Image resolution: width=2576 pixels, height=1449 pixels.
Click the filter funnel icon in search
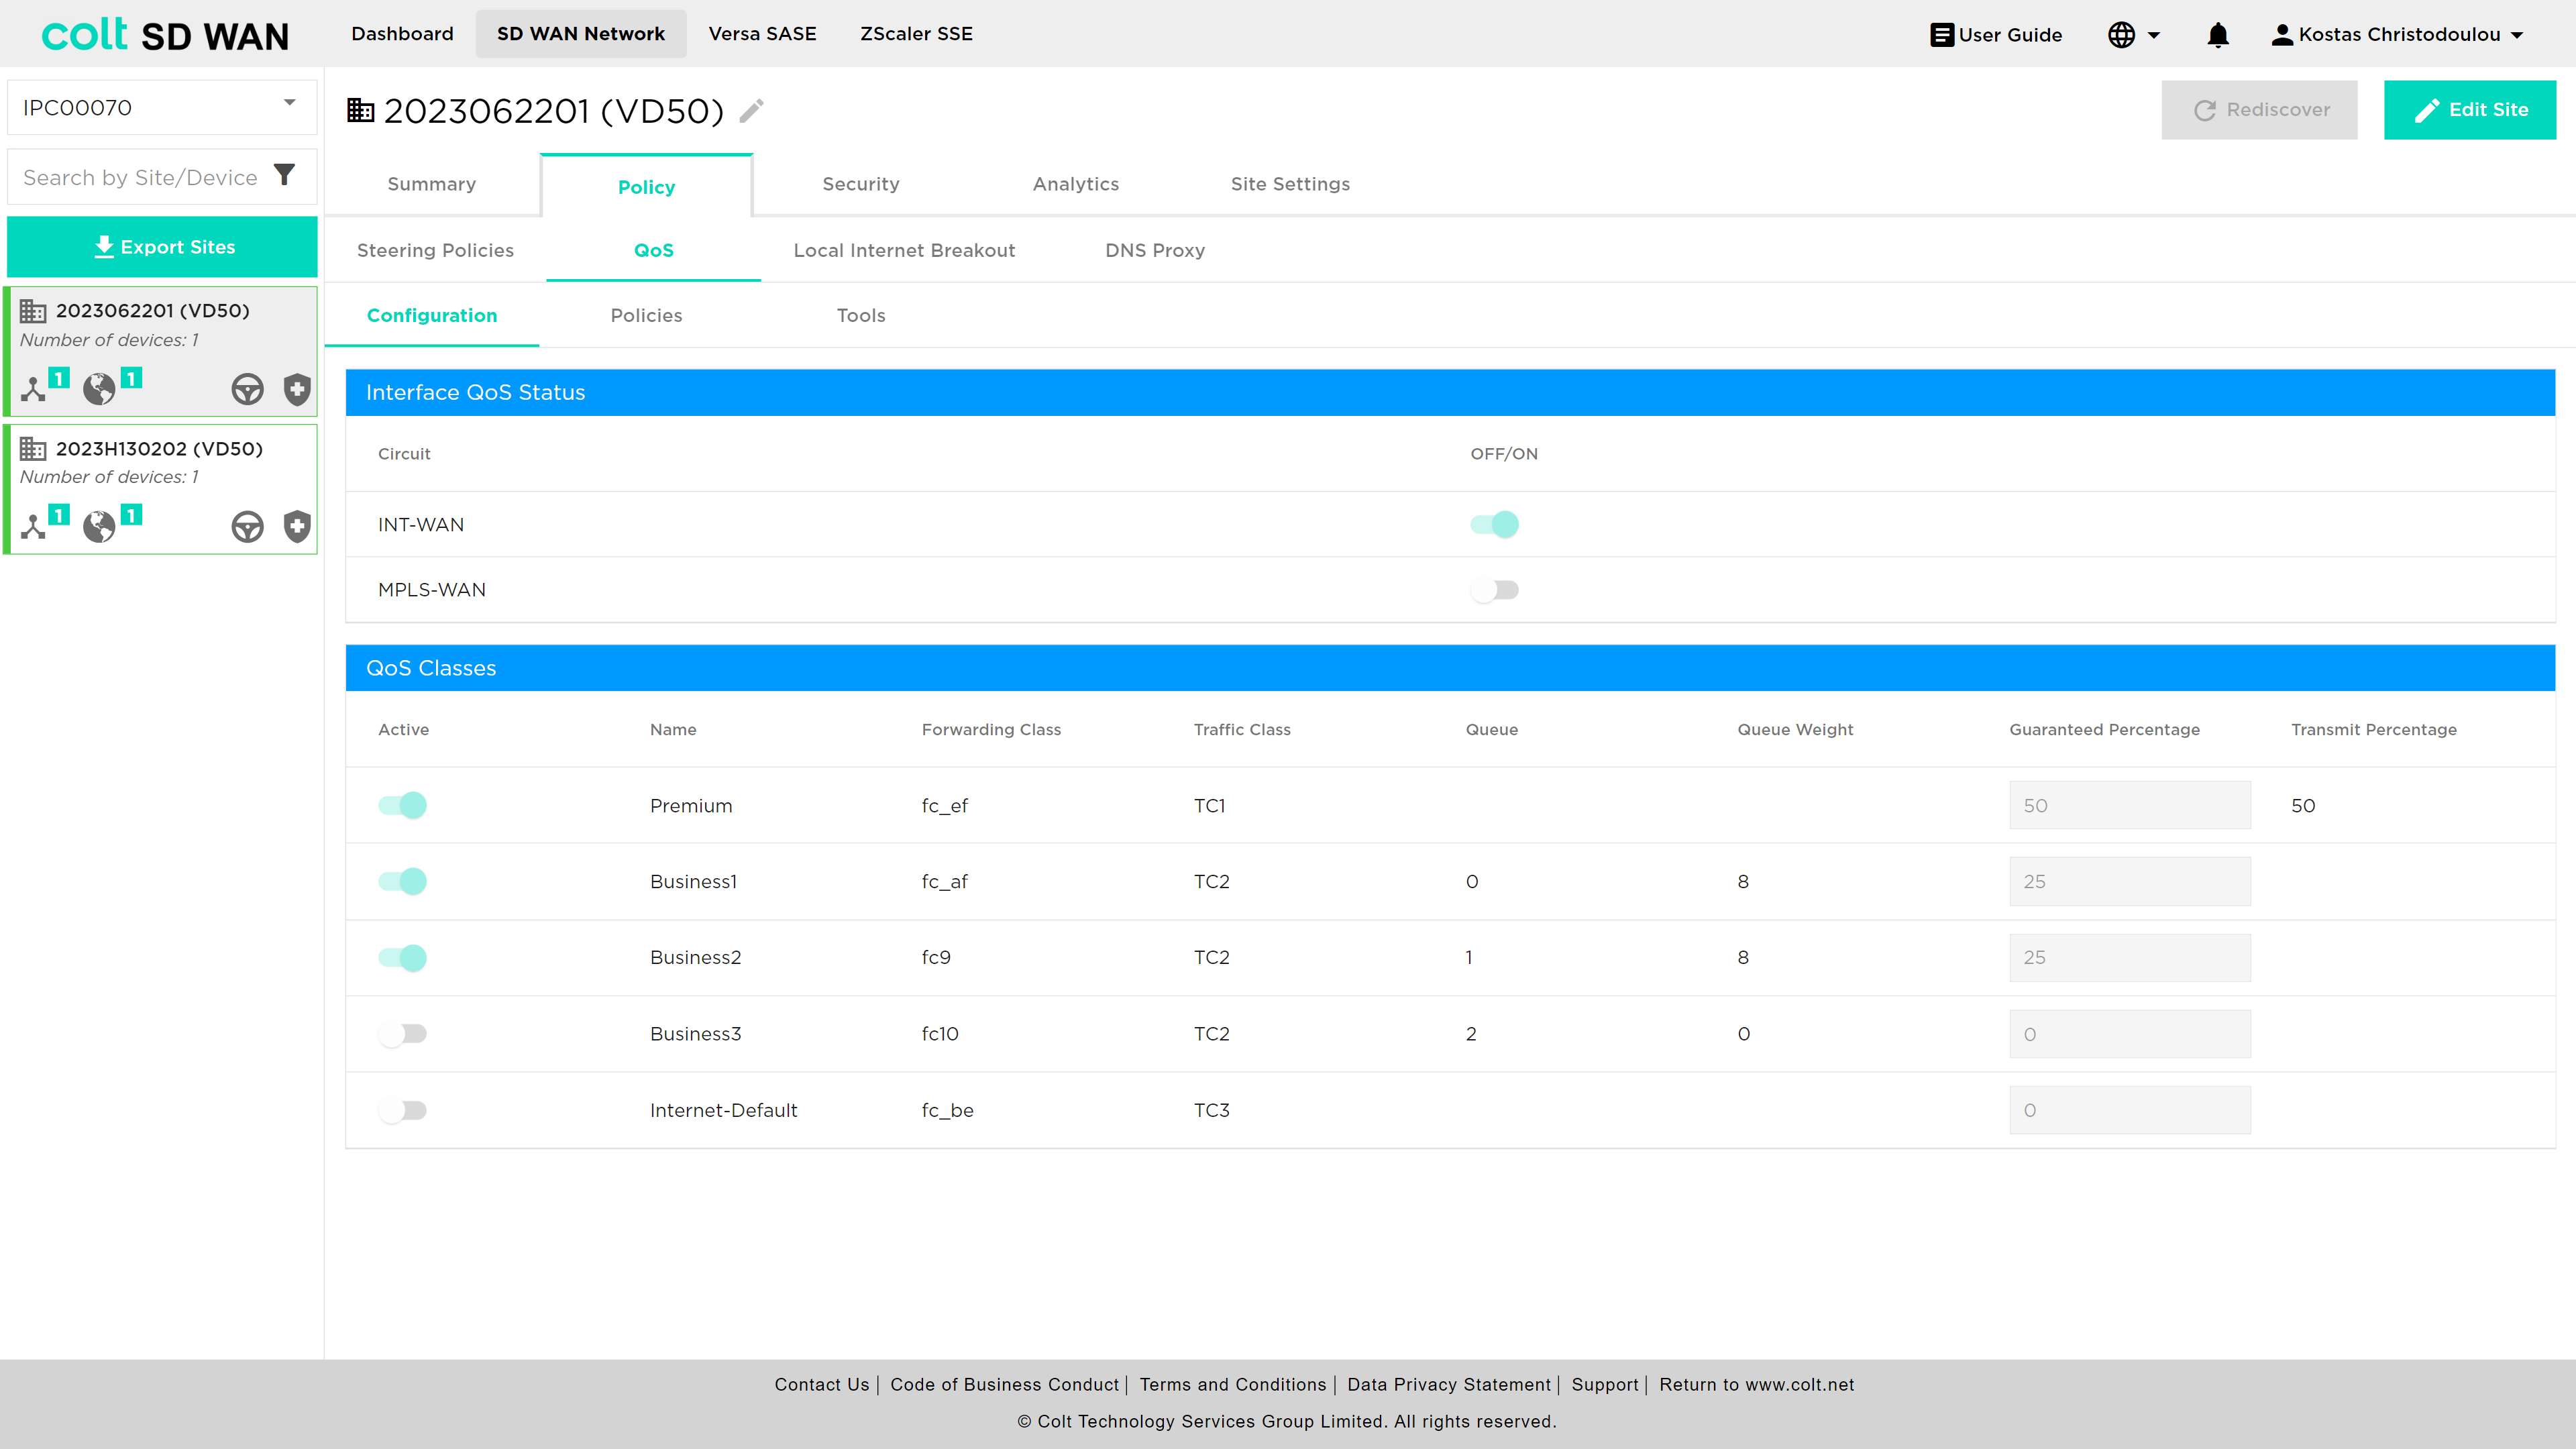[x=285, y=176]
